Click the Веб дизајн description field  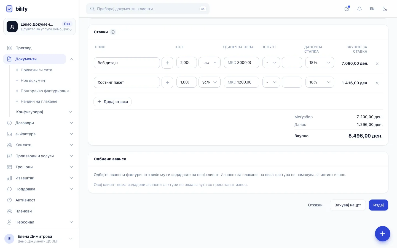point(127,63)
